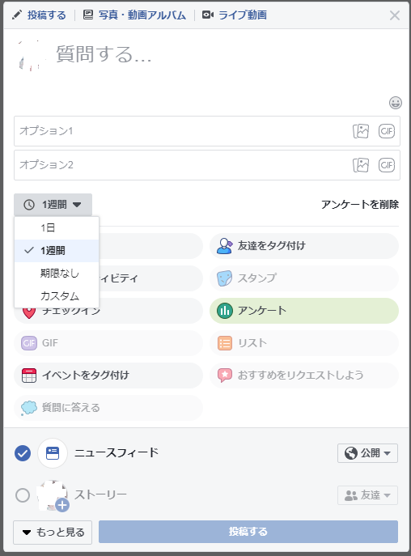Add a photo to オプション2
This screenshot has height=556, width=411.
pyautogui.click(x=361, y=165)
